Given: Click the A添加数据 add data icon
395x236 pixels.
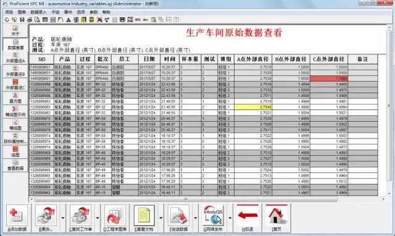Looking at the screenshot, I should [x=17, y=218].
